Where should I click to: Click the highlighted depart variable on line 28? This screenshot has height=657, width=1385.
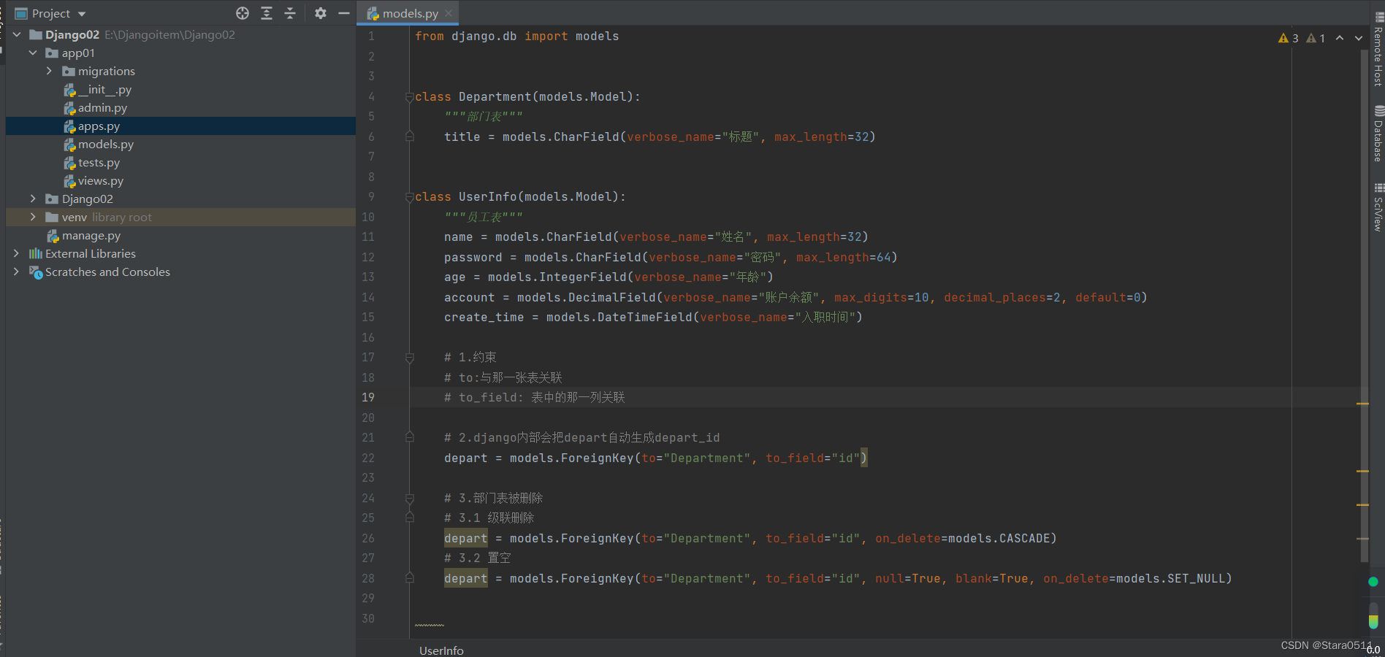465,578
